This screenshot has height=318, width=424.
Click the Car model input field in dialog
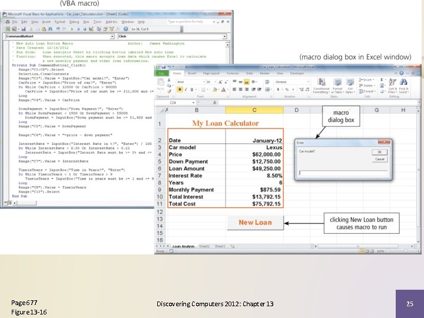(x=343, y=173)
